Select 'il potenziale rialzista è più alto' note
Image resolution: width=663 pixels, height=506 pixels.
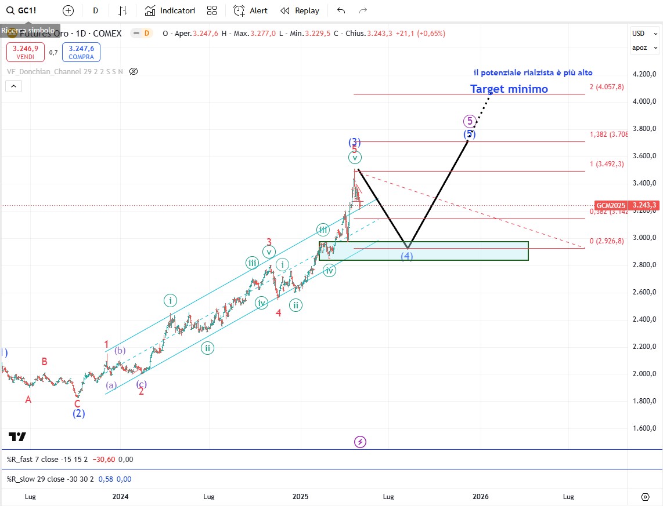(533, 72)
